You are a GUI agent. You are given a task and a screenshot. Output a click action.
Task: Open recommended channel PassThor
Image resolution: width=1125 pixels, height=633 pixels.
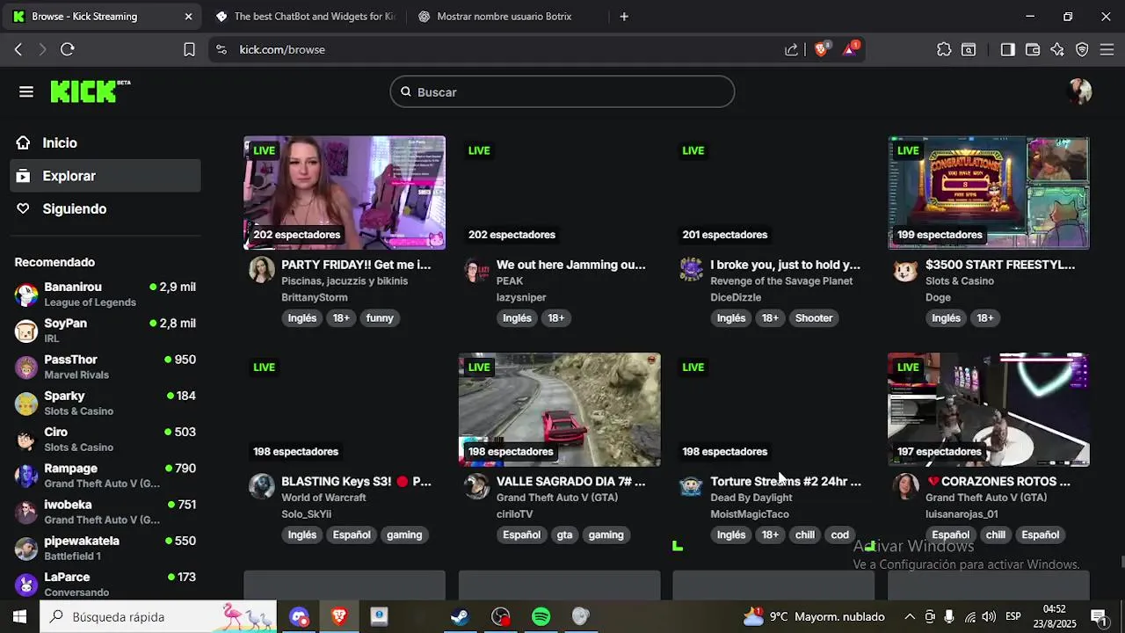(105, 367)
